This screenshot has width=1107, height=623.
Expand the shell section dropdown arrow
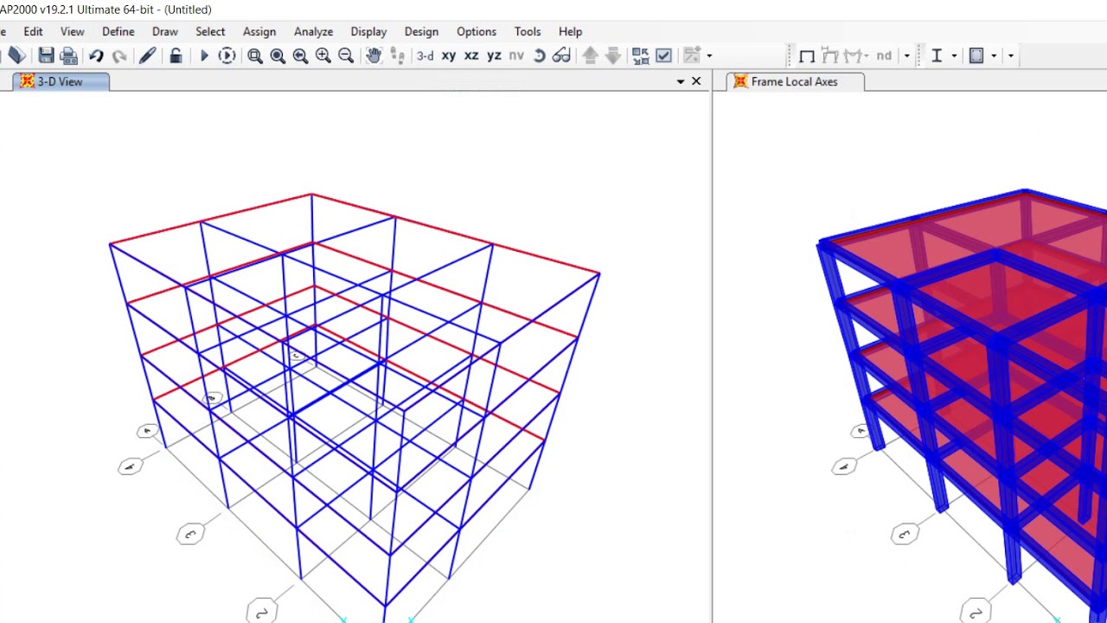pyautogui.click(x=994, y=55)
